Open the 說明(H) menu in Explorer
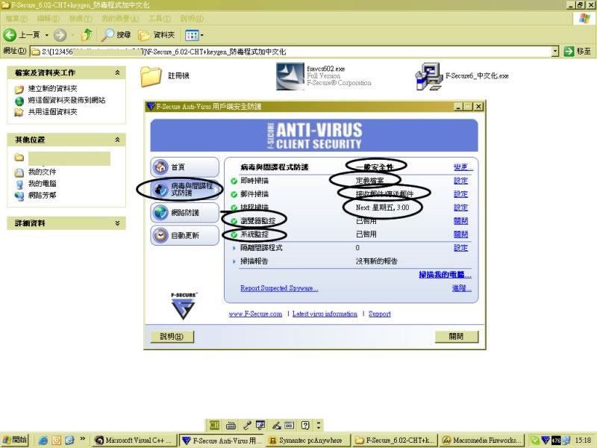This screenshot has width=597, height=448. coord(192,18)
